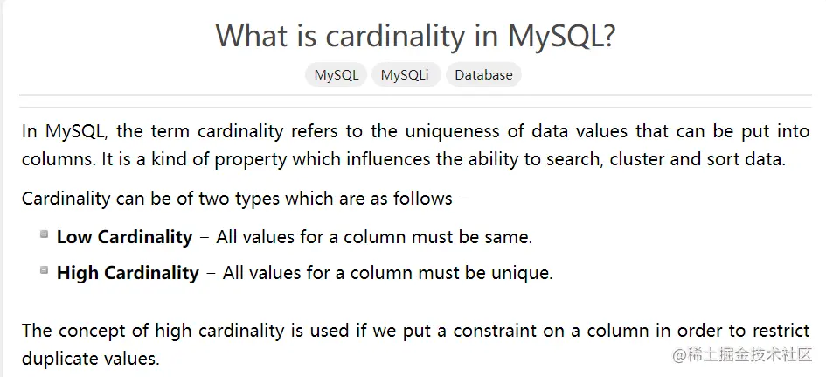The image size is (826, 377).
Task: Click 'All values for a column must be same' text
Action: click(x=374, y=237)
